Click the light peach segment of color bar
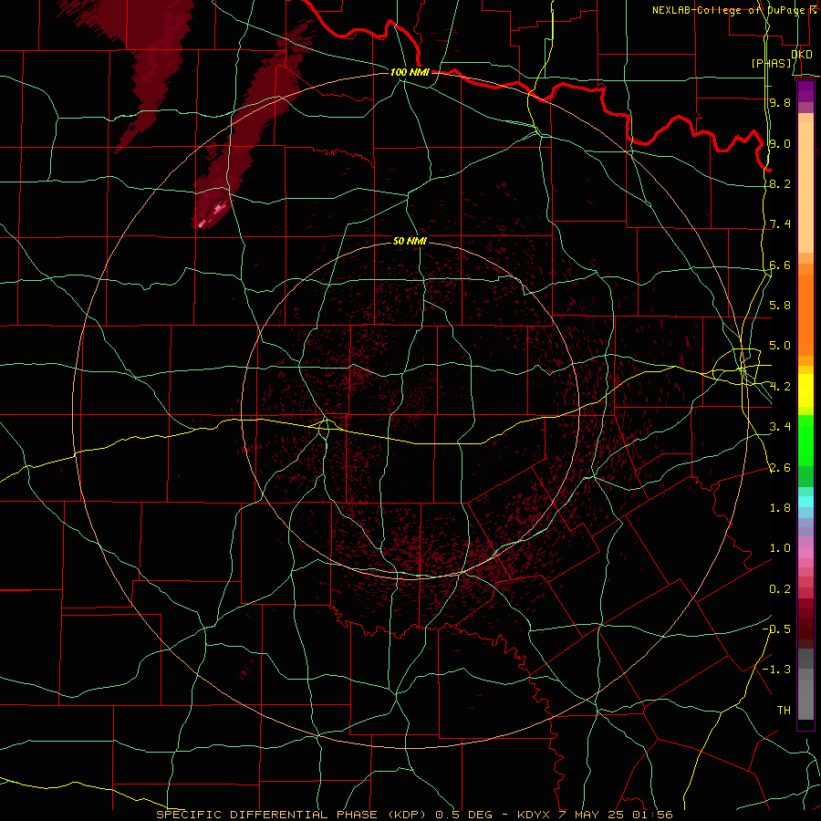Screen dimensions: 821x821 [805, 189]
